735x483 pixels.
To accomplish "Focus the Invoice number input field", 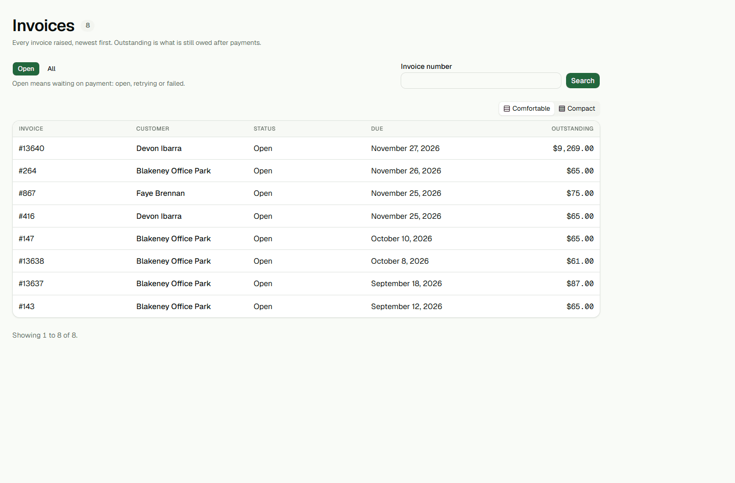I will click(x=481, y=81).
